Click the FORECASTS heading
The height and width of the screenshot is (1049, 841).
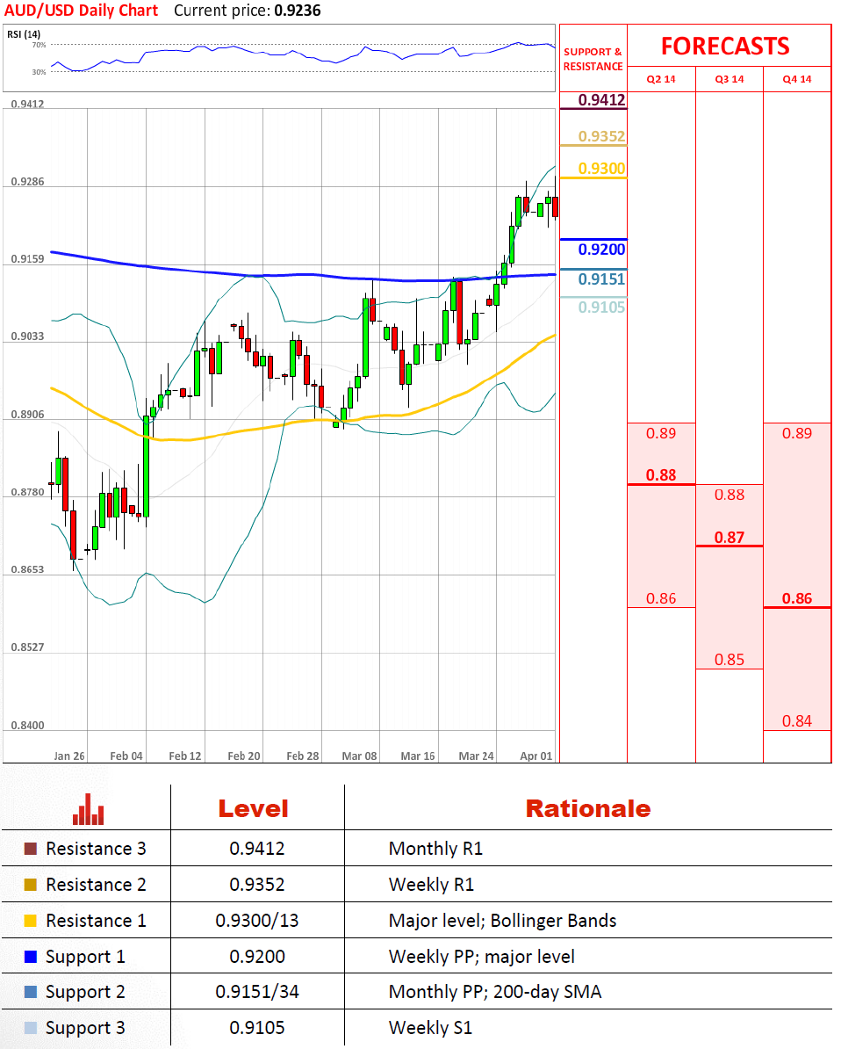725,46
